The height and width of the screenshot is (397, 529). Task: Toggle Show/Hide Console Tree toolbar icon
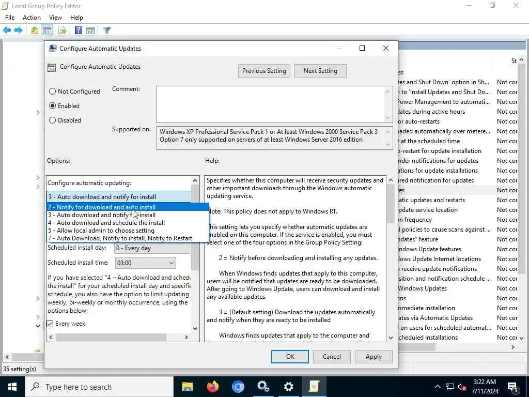click(x=47, y=30)
